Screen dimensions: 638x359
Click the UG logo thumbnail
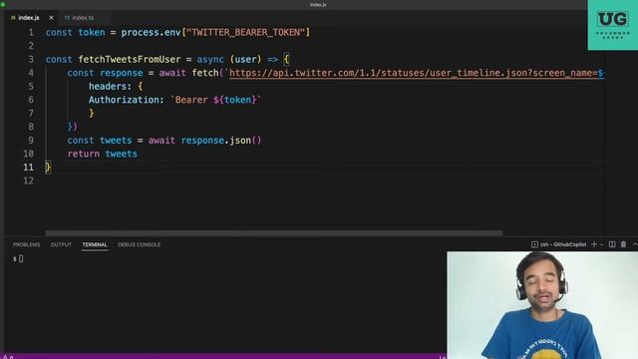(613, 25)
